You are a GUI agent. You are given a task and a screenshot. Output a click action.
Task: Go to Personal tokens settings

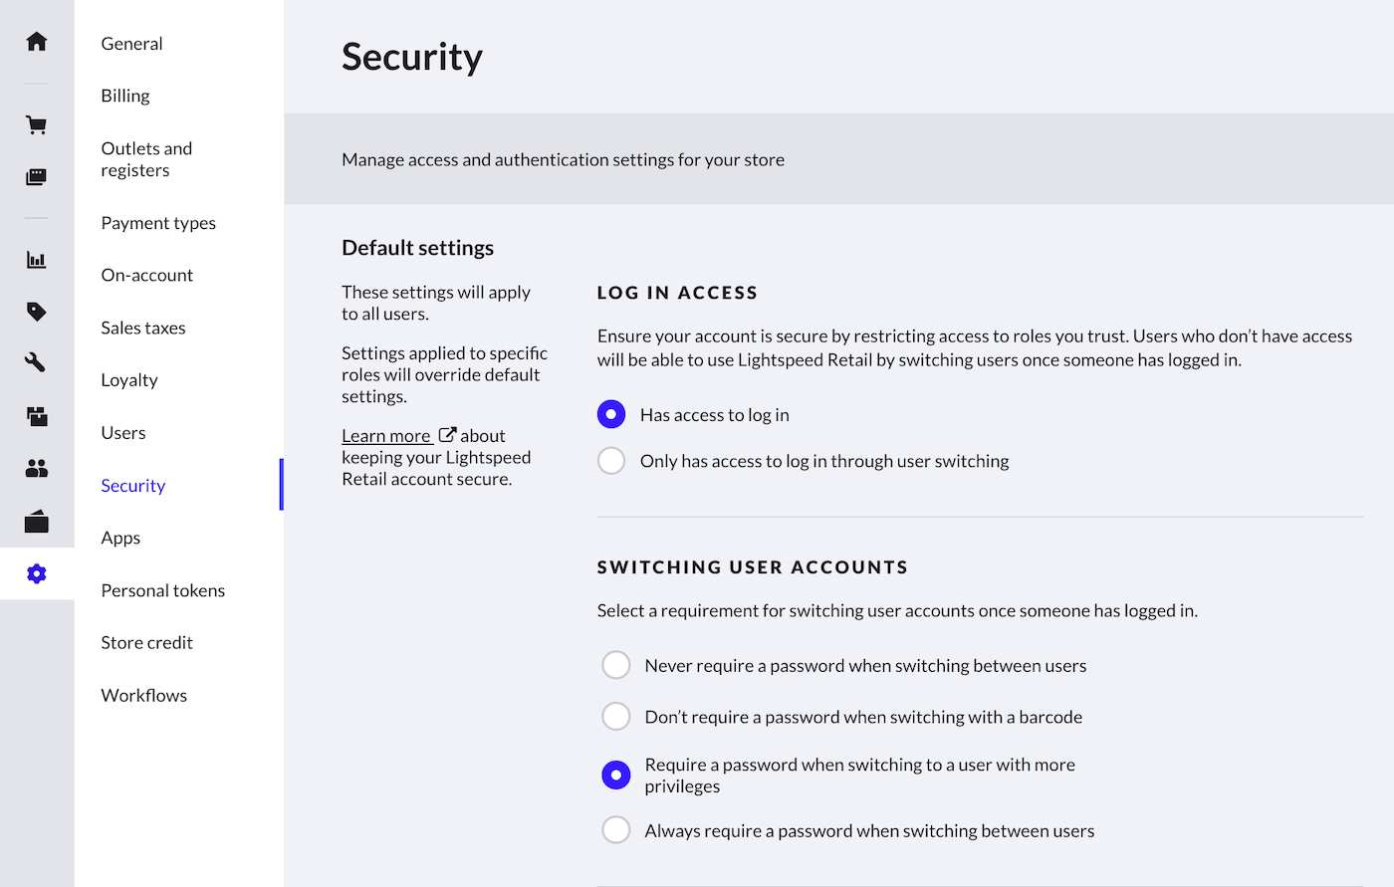[162, 589]
